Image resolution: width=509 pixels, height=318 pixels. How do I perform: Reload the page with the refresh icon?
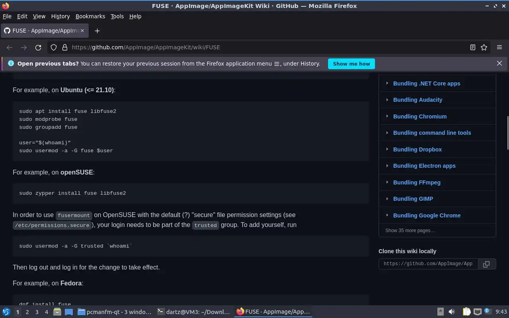(x=38, y=47)
